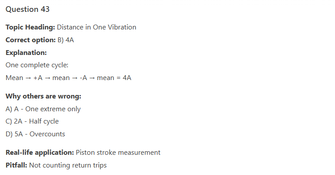Click the Half cycle text

pyautogui.click(x=44, y=121)
